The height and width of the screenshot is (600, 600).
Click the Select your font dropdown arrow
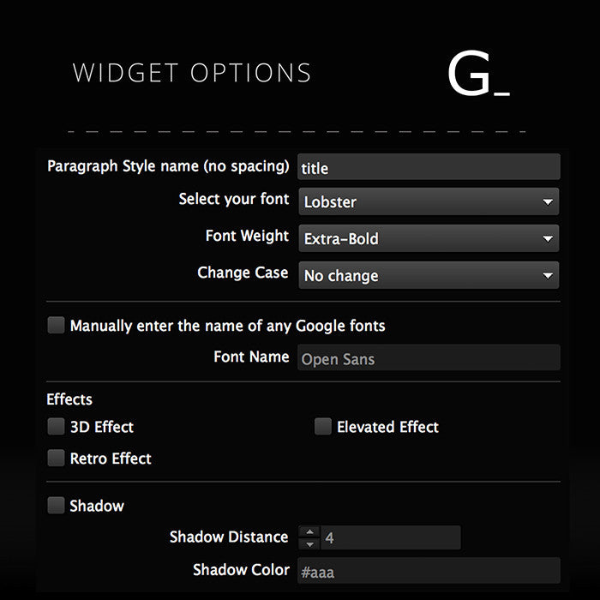(548, 201)
